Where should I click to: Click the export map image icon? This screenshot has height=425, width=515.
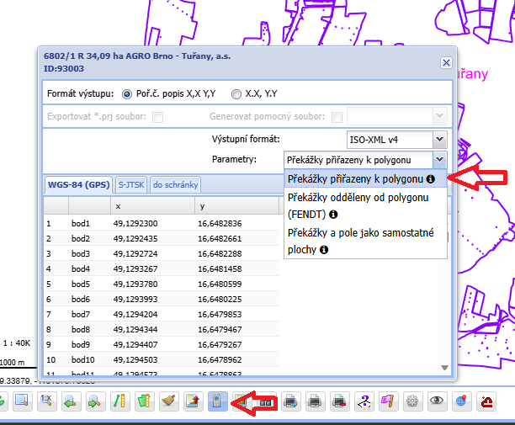pyautogui.click(x=194, y=401)
